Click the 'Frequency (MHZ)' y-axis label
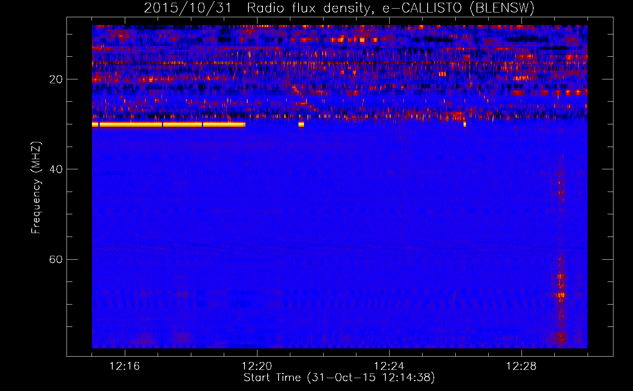This screenshot has height=391, width=633. click(x=36, y=188)
